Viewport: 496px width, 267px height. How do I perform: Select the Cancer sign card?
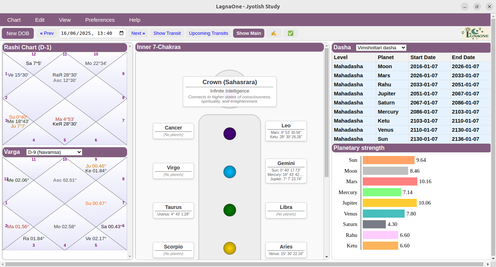coord(173,131)
